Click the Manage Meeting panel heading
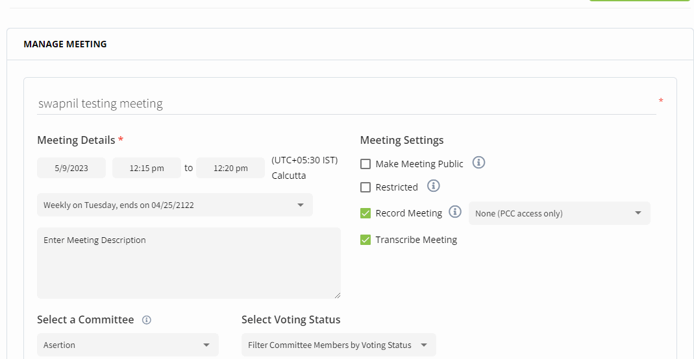The height and width of the screenshot is (359, 694). pos(65,44)
